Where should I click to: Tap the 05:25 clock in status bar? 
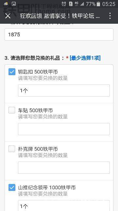coord(108,4)
